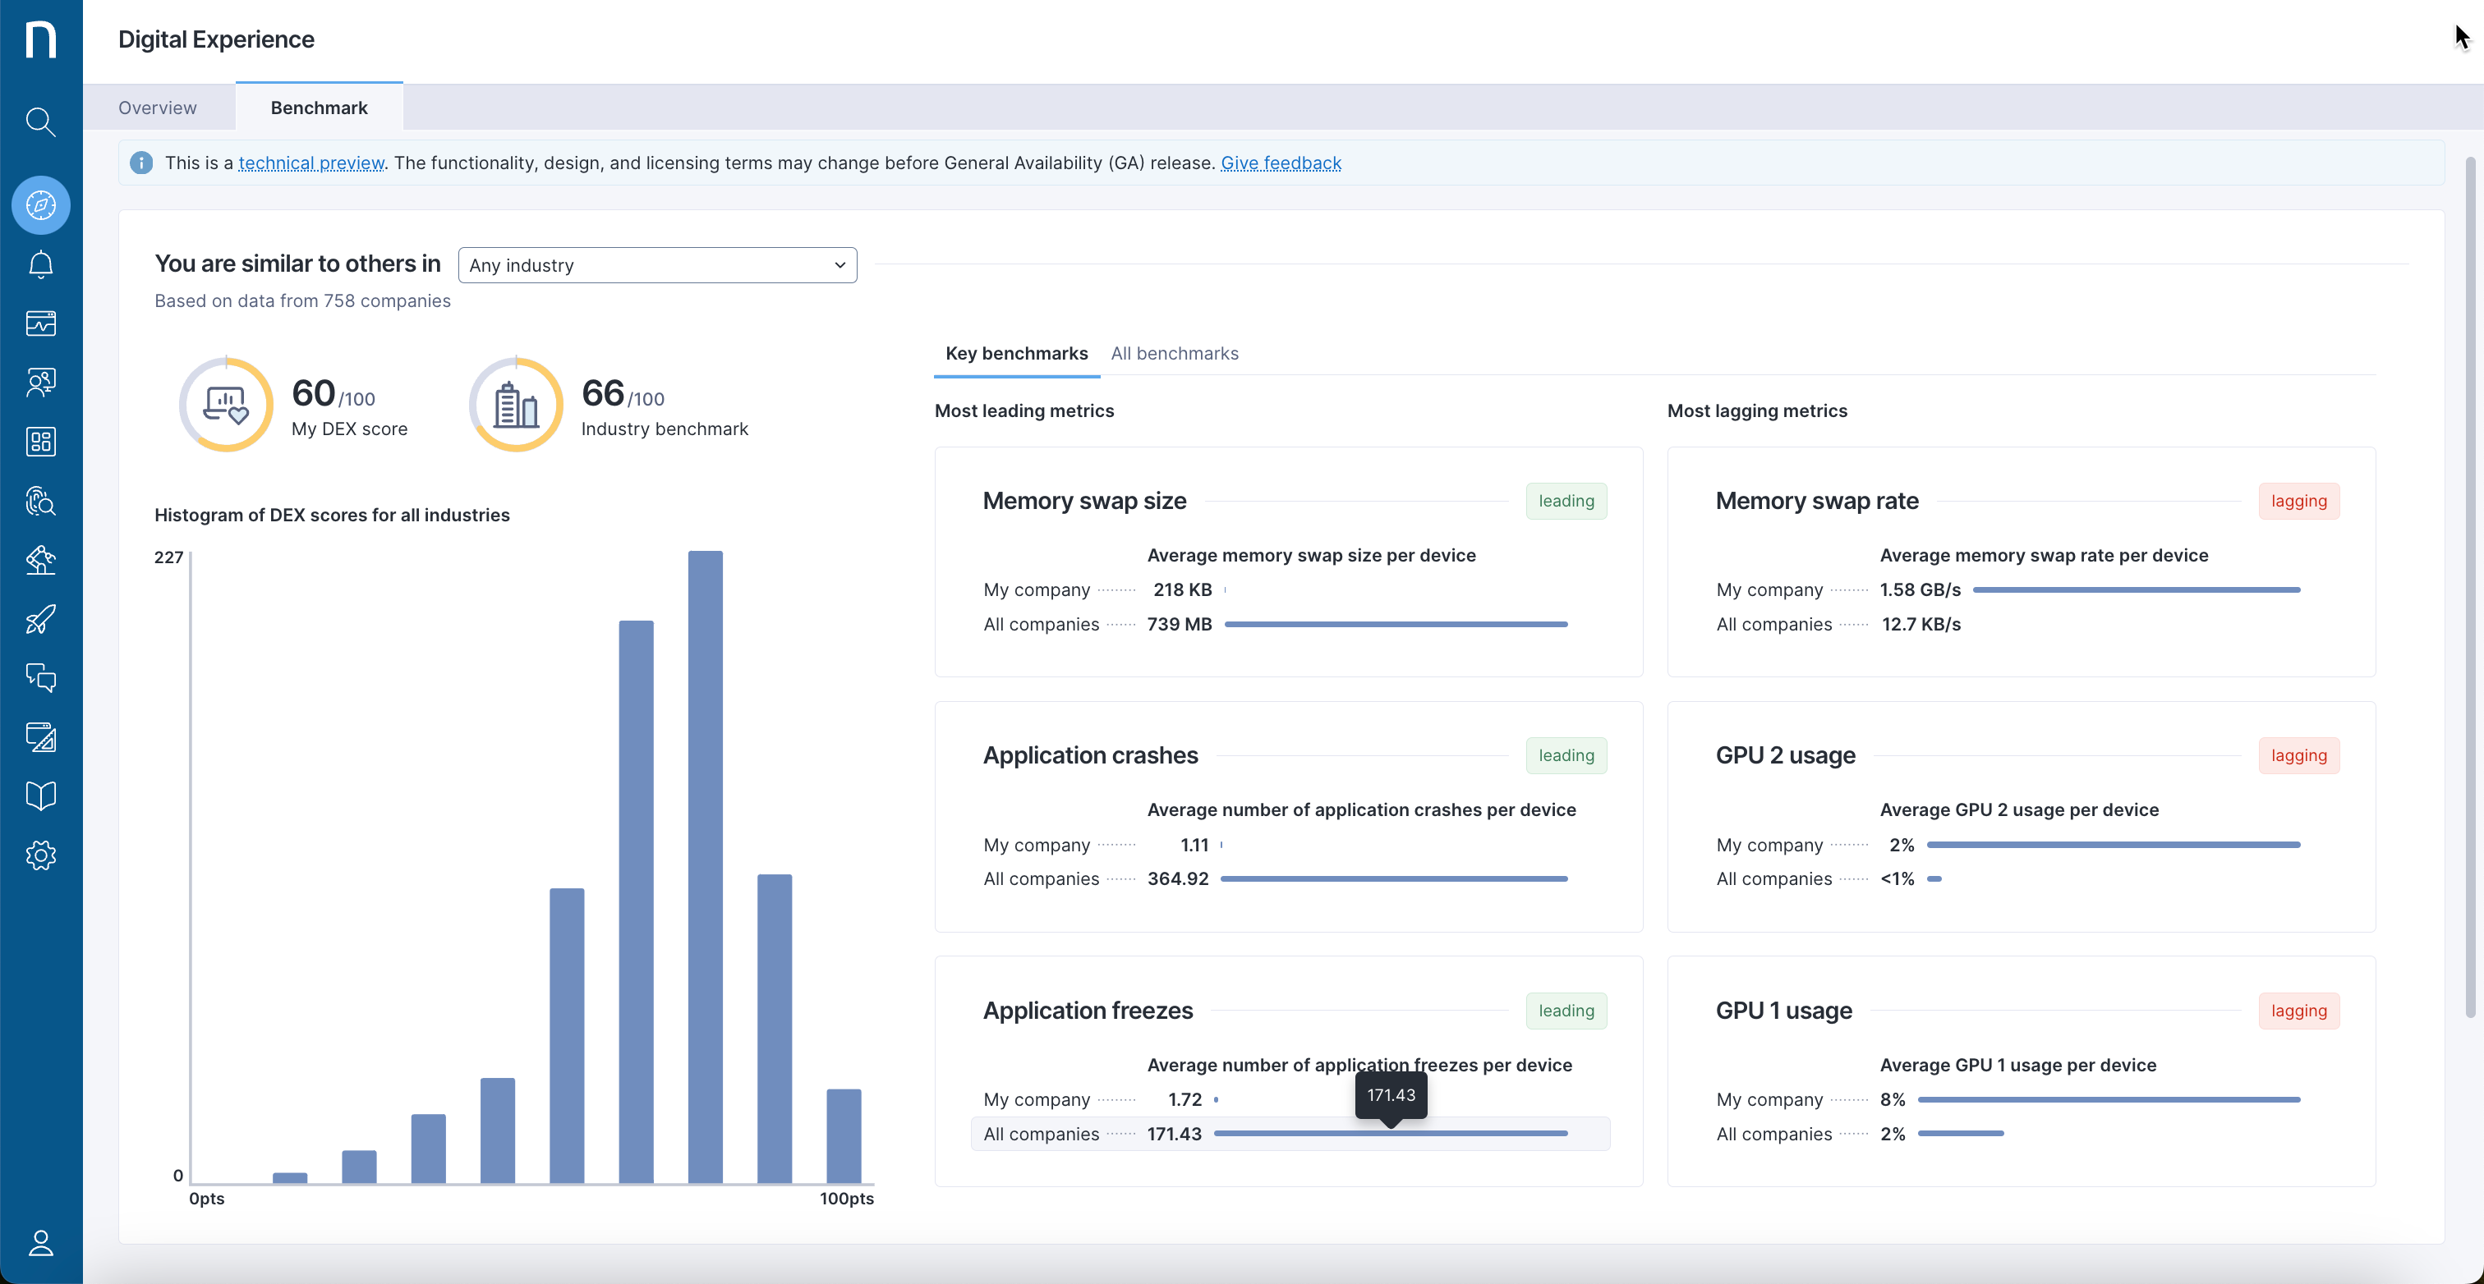This screenshot has width=2484, height=1284.
Task: Open the technical preview link
Action: (x=310, y=163)
